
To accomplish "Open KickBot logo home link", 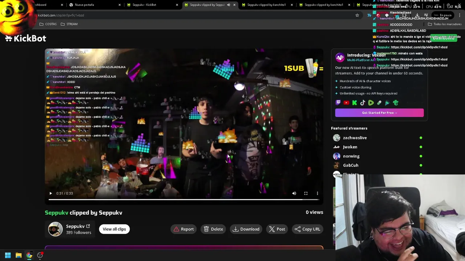I will click(25, 38).
